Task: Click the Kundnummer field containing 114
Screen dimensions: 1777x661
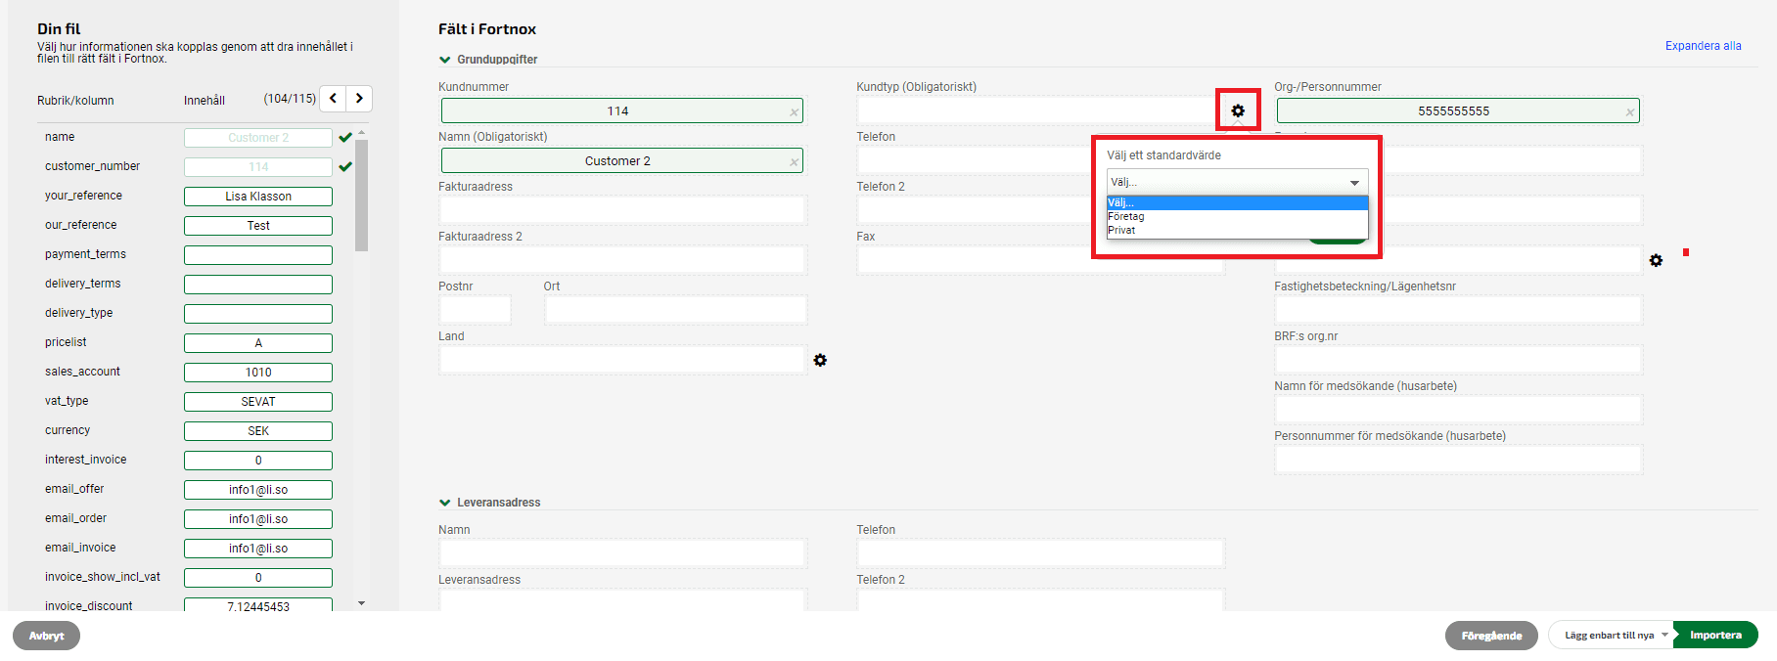Action: tap(622, 110)
